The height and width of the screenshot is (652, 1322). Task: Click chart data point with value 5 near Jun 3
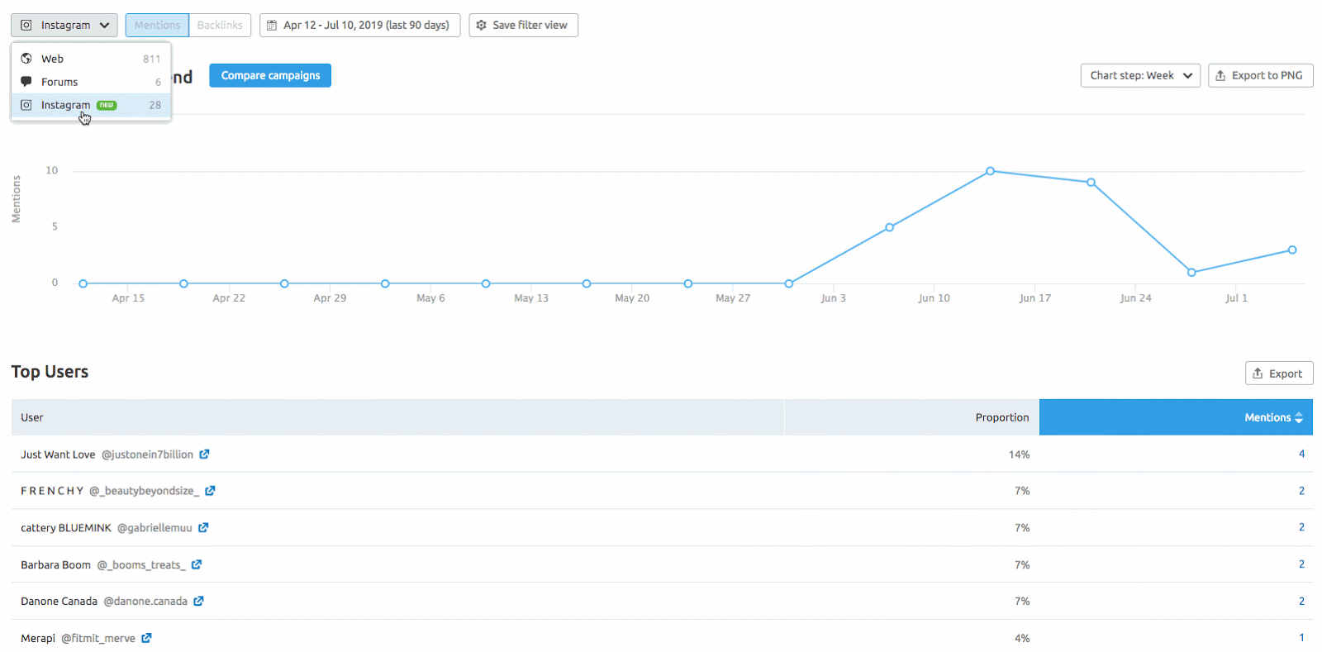889,227
